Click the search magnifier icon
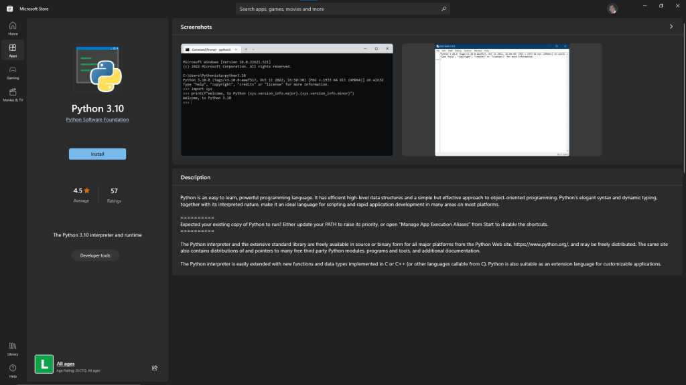This screenshot has width=686, height=385. tap(443, 9)
